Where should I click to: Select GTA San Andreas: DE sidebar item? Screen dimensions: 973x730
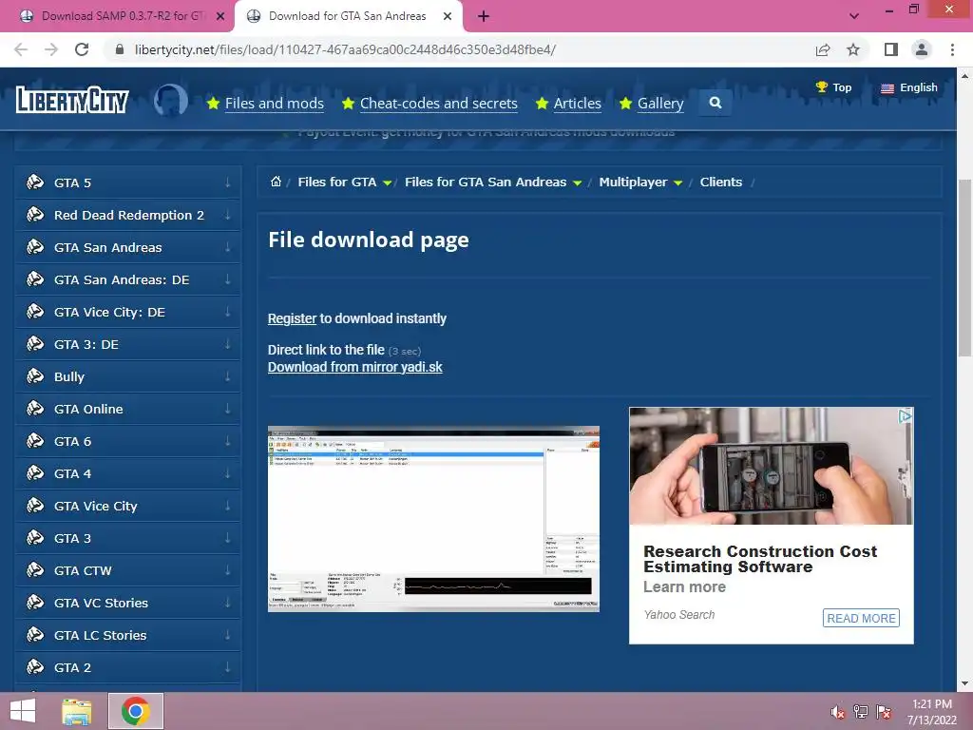tap(127, 279)
